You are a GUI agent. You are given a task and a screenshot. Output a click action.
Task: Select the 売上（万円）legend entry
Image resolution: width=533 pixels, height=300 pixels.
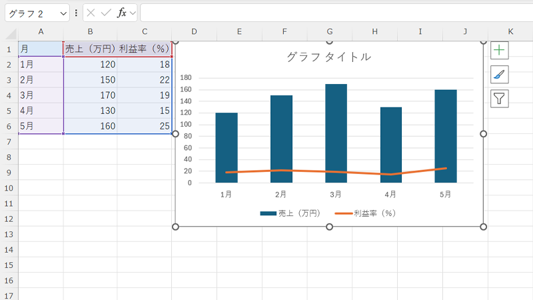(x=291, y=213)
